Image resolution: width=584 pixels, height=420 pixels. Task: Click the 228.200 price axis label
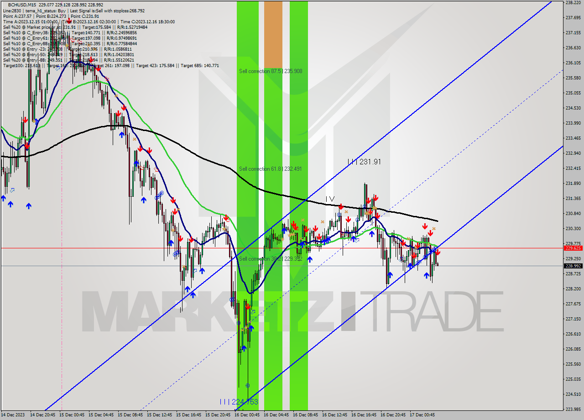pos(573,289)
